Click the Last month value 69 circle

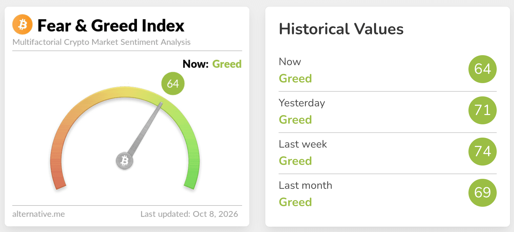pyautogui.click(x=482, y=193)
